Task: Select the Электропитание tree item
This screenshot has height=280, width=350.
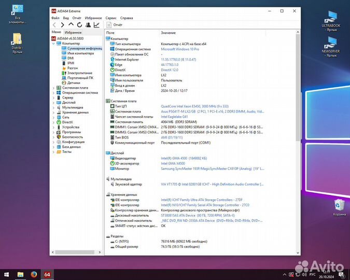Action: (77, 73)
